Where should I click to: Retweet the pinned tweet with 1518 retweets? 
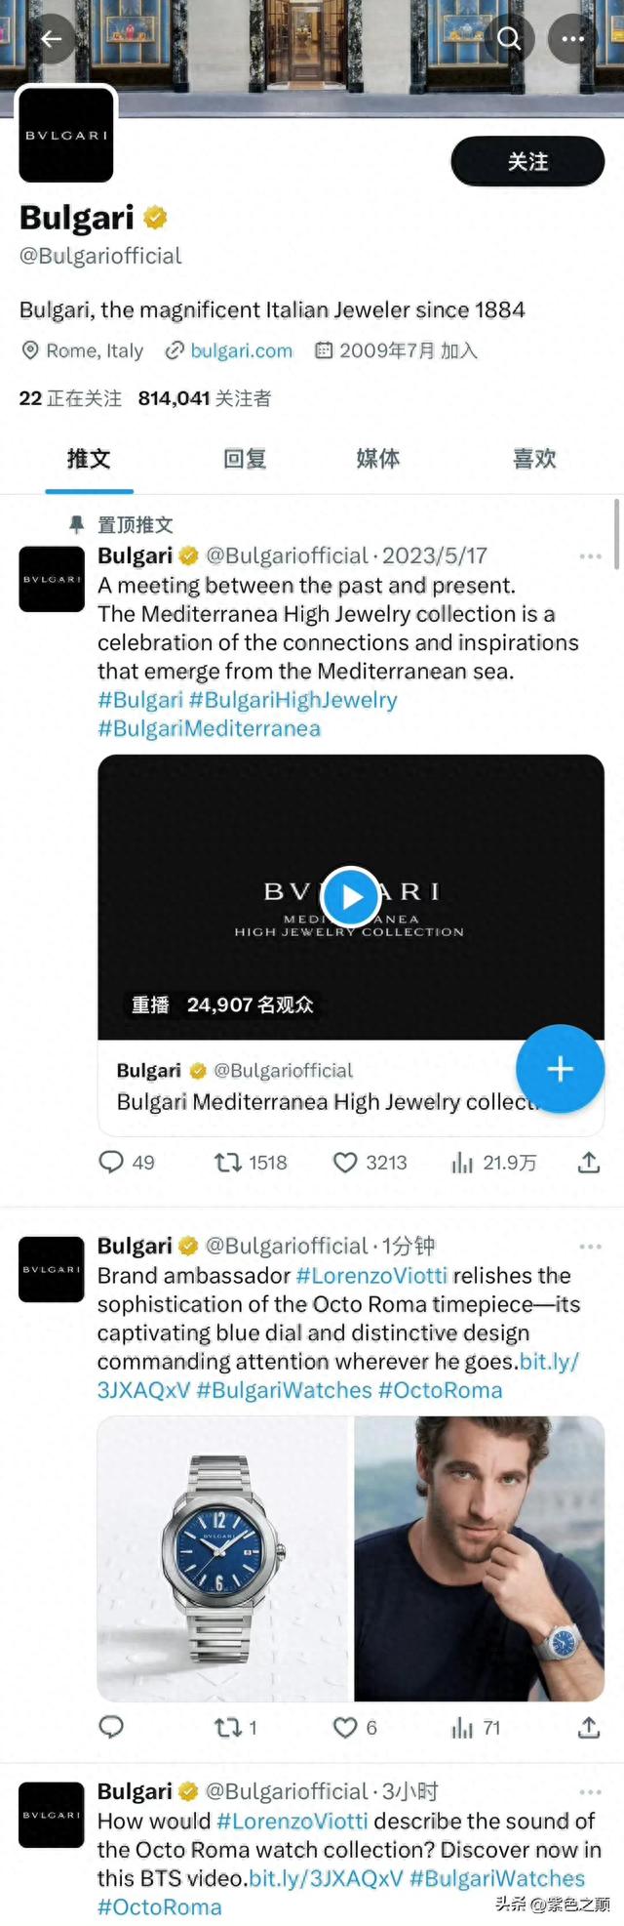(x=228, y=1162)
